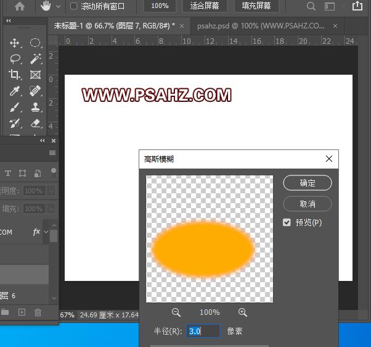Select the layer 6 row

coord(25,296)
